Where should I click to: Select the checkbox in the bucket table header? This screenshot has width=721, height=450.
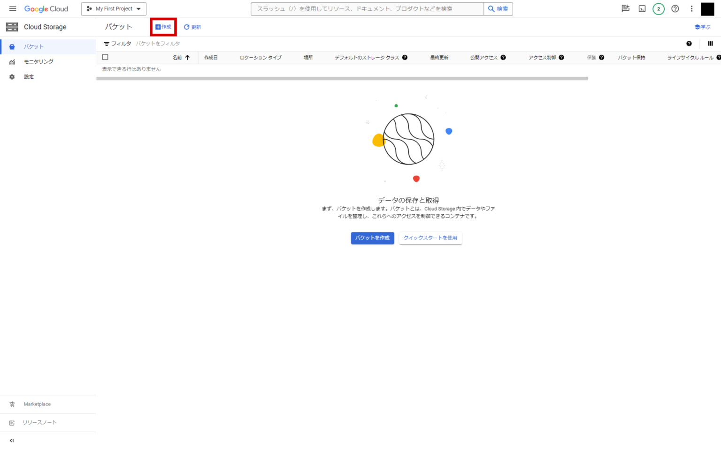tap(105, 57)
